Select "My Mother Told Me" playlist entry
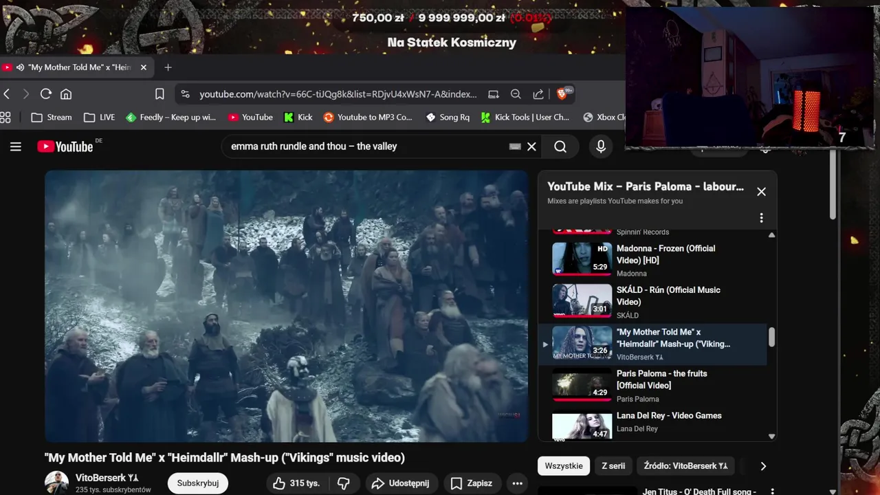Viewport: 880px width, 495px height. click(652, 344)
